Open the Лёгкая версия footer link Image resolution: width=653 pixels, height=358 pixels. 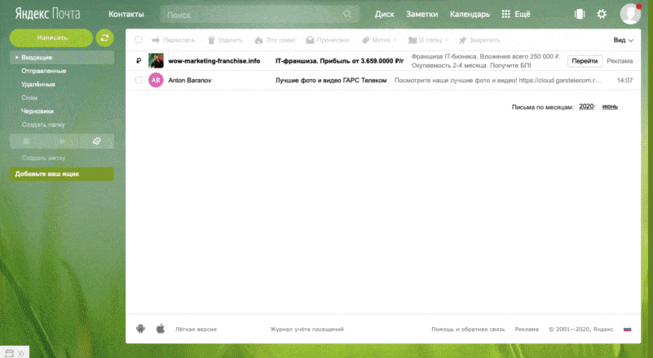[196, 330]
